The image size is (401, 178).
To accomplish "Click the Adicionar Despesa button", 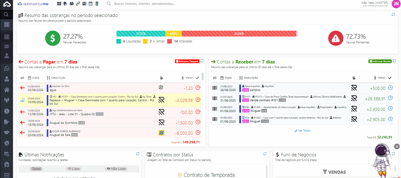I will 187,61.
